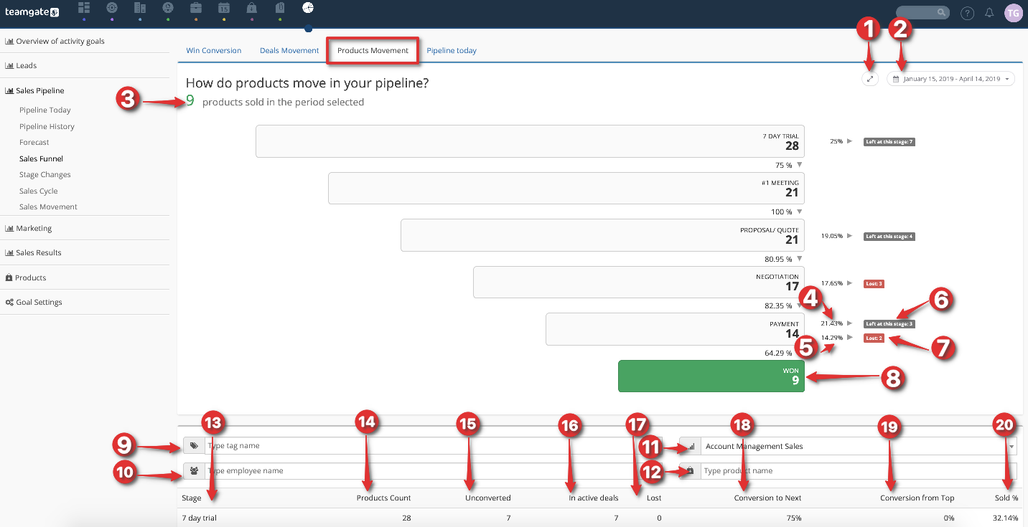Open the companies building icon in top bar

139,8
